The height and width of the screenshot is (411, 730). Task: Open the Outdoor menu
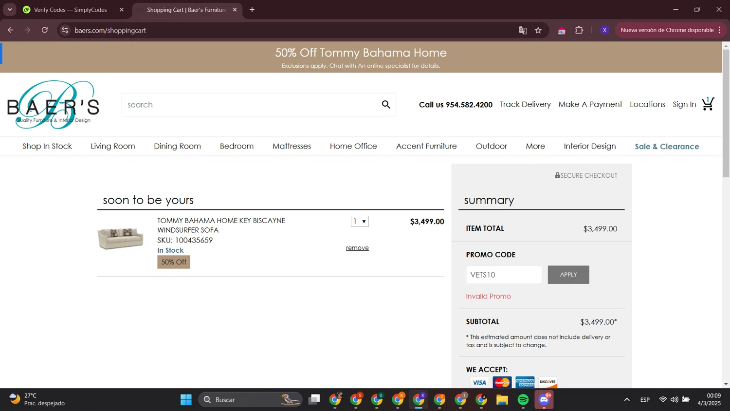(491, 146)
